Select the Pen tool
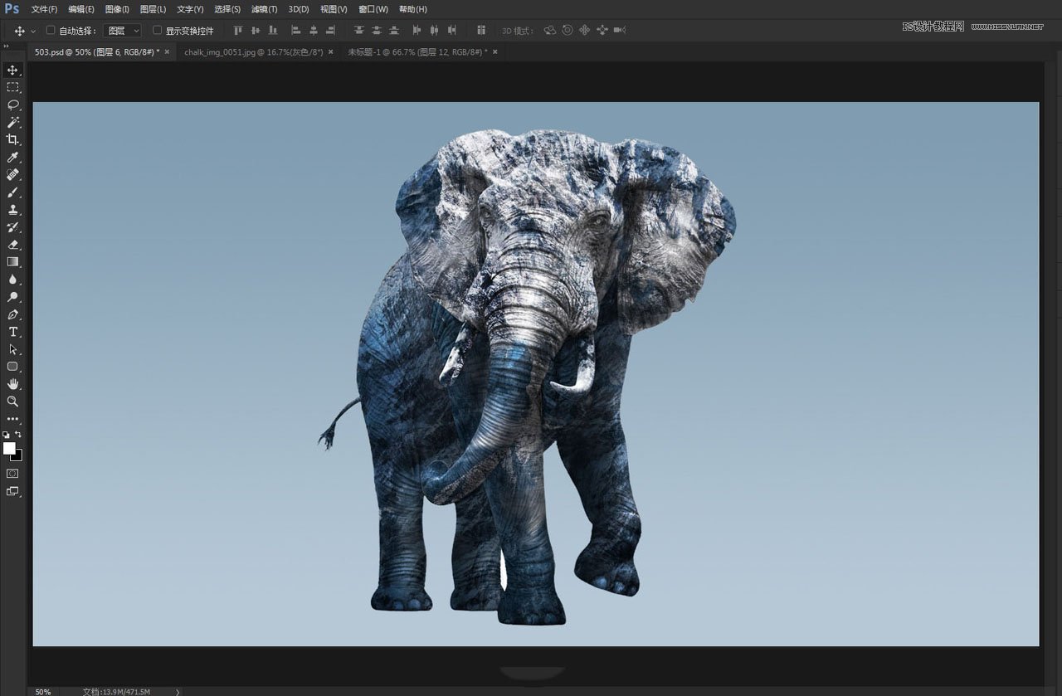 coord(12,314)
